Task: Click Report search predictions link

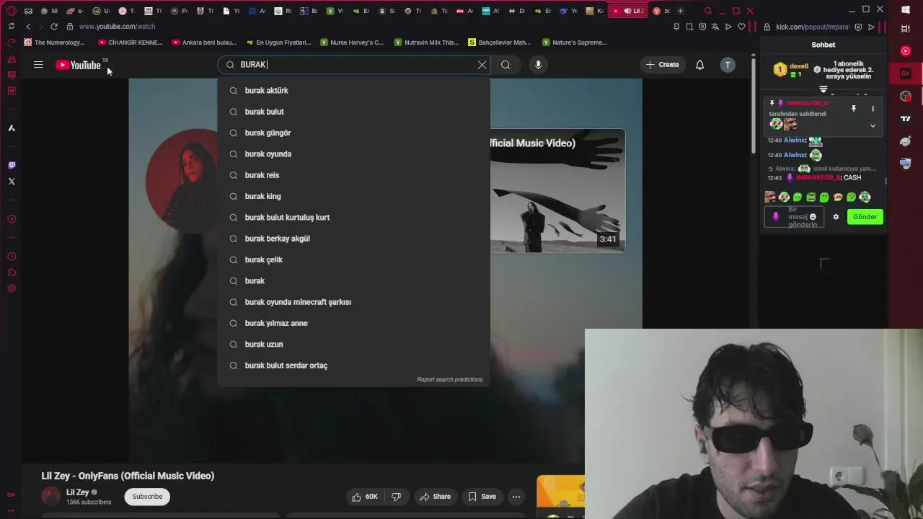Action: [x=449, y=379]
